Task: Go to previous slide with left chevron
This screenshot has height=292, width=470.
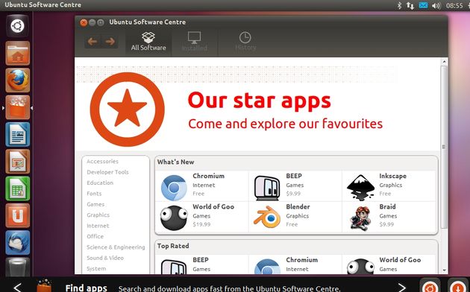Action: pos(17,288)
